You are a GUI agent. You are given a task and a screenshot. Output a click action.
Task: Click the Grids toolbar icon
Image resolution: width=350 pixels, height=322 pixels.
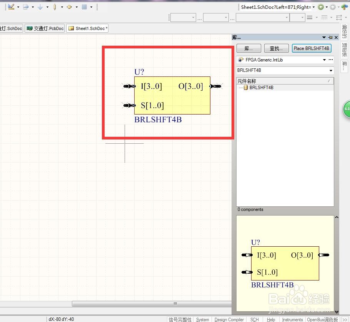(84, 7)
